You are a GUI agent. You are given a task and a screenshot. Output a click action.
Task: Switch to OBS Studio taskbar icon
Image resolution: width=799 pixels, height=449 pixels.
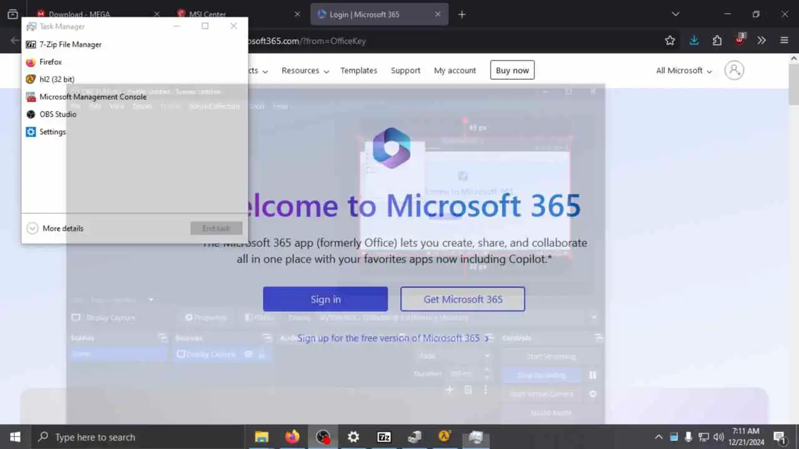[x=323, y=437]
